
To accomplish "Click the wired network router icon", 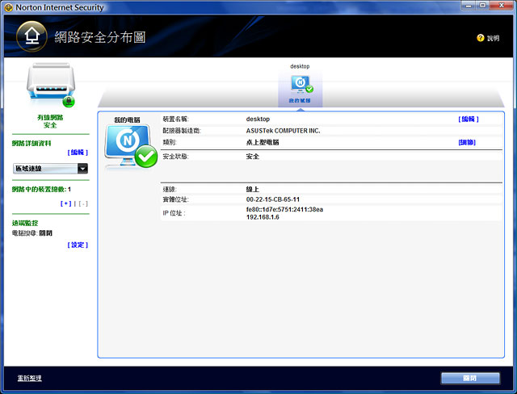I will click(x=51, y=85).
